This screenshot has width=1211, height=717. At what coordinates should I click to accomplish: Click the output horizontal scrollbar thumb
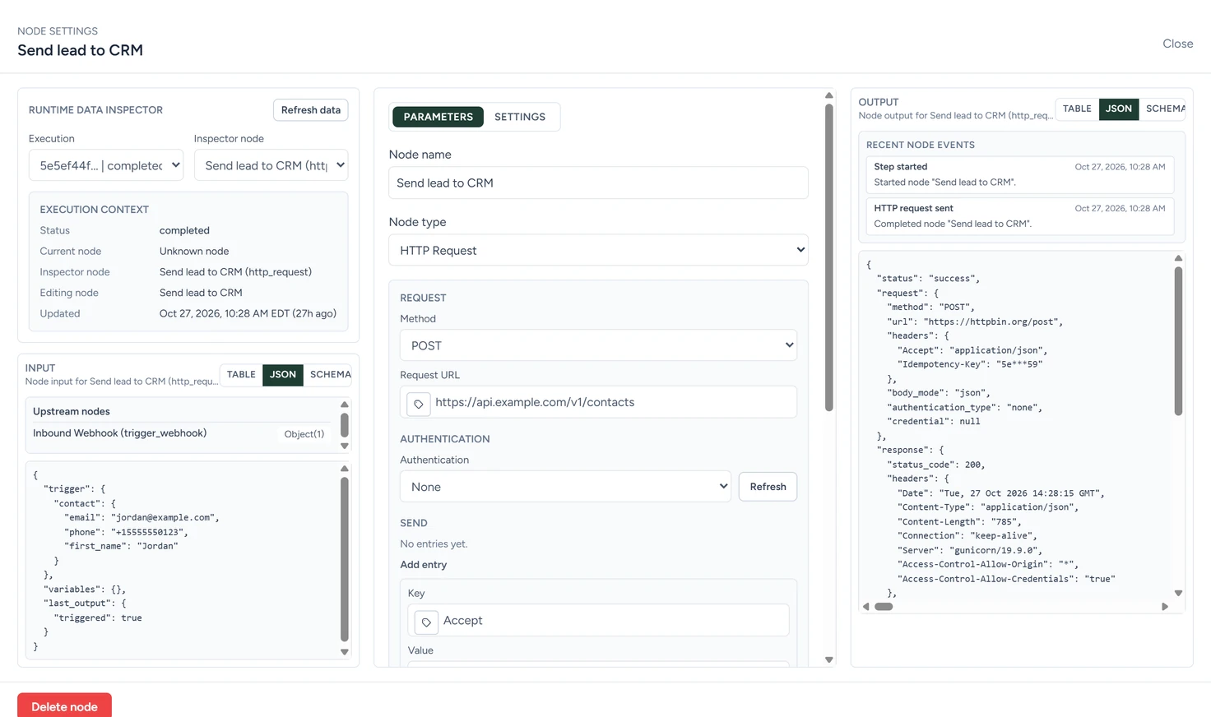pyautogui.click(x=884, y=607)
